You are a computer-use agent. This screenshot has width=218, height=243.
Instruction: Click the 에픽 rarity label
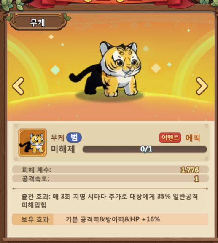click(x=193, y=138)
